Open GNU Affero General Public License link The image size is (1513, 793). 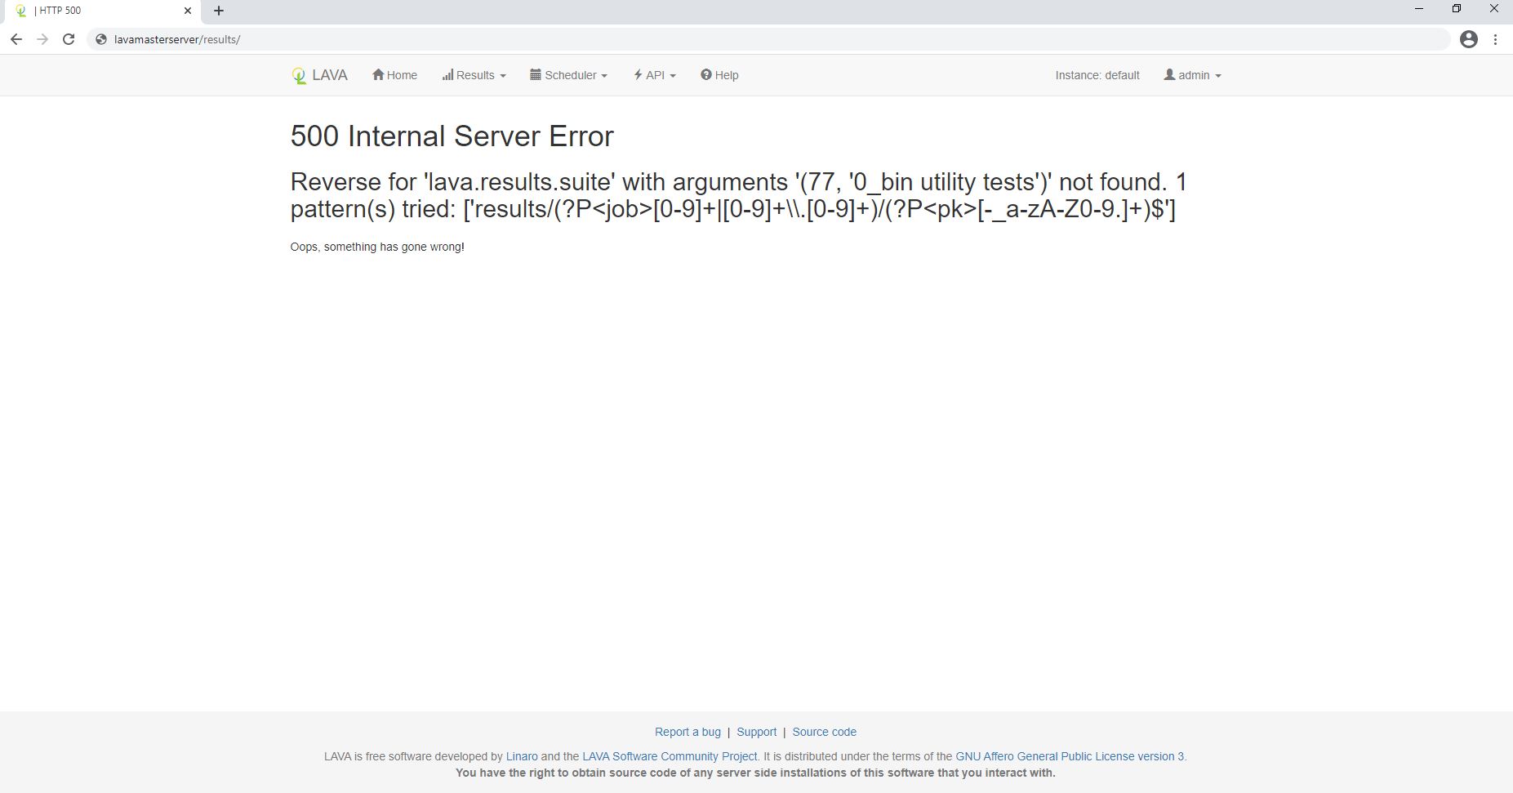[1070, 756]
